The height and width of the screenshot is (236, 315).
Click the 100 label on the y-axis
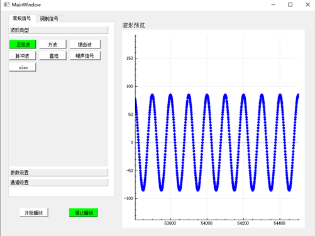point(130,86)
